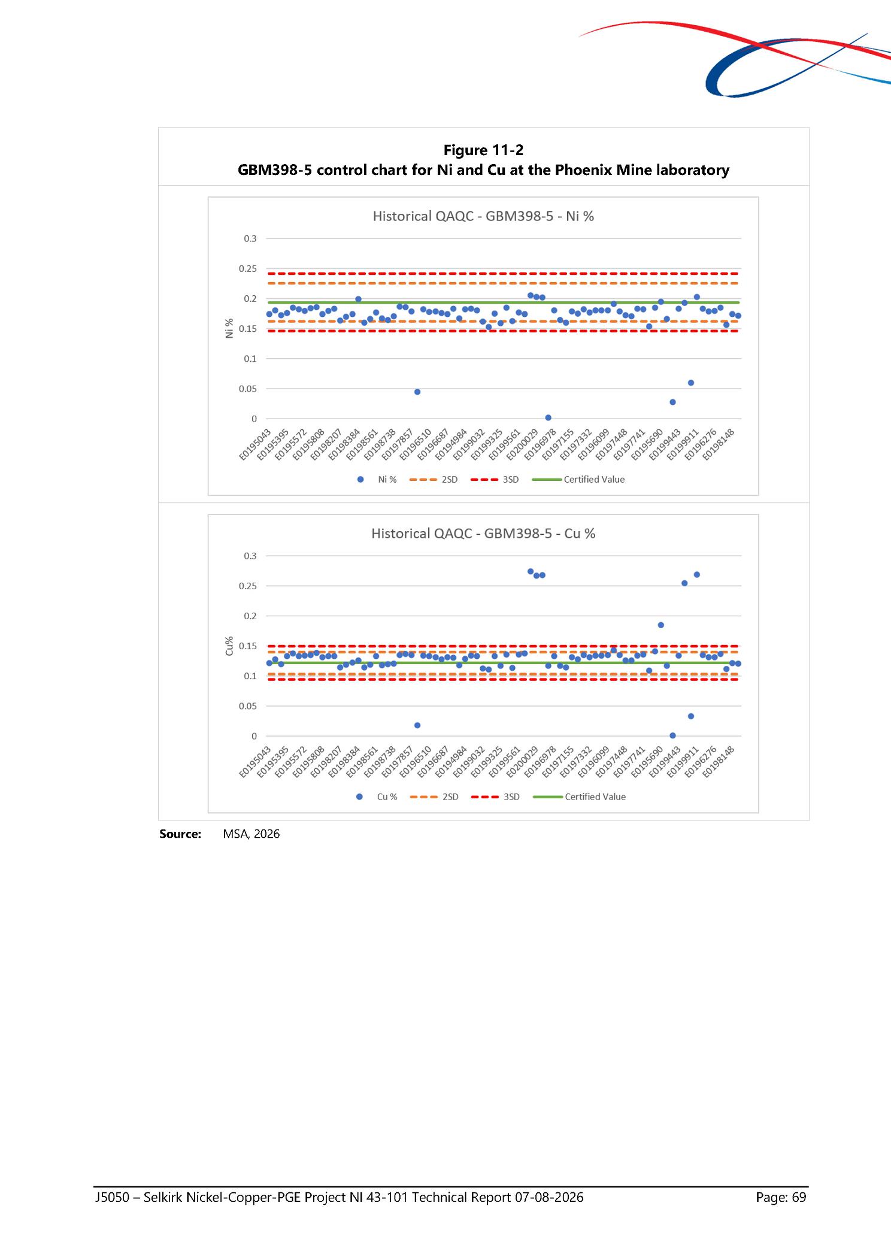Click x-axis label "E0199325" in the Cu chart
This screenshot has height=1260, width=891.
(x=487, y=761)
